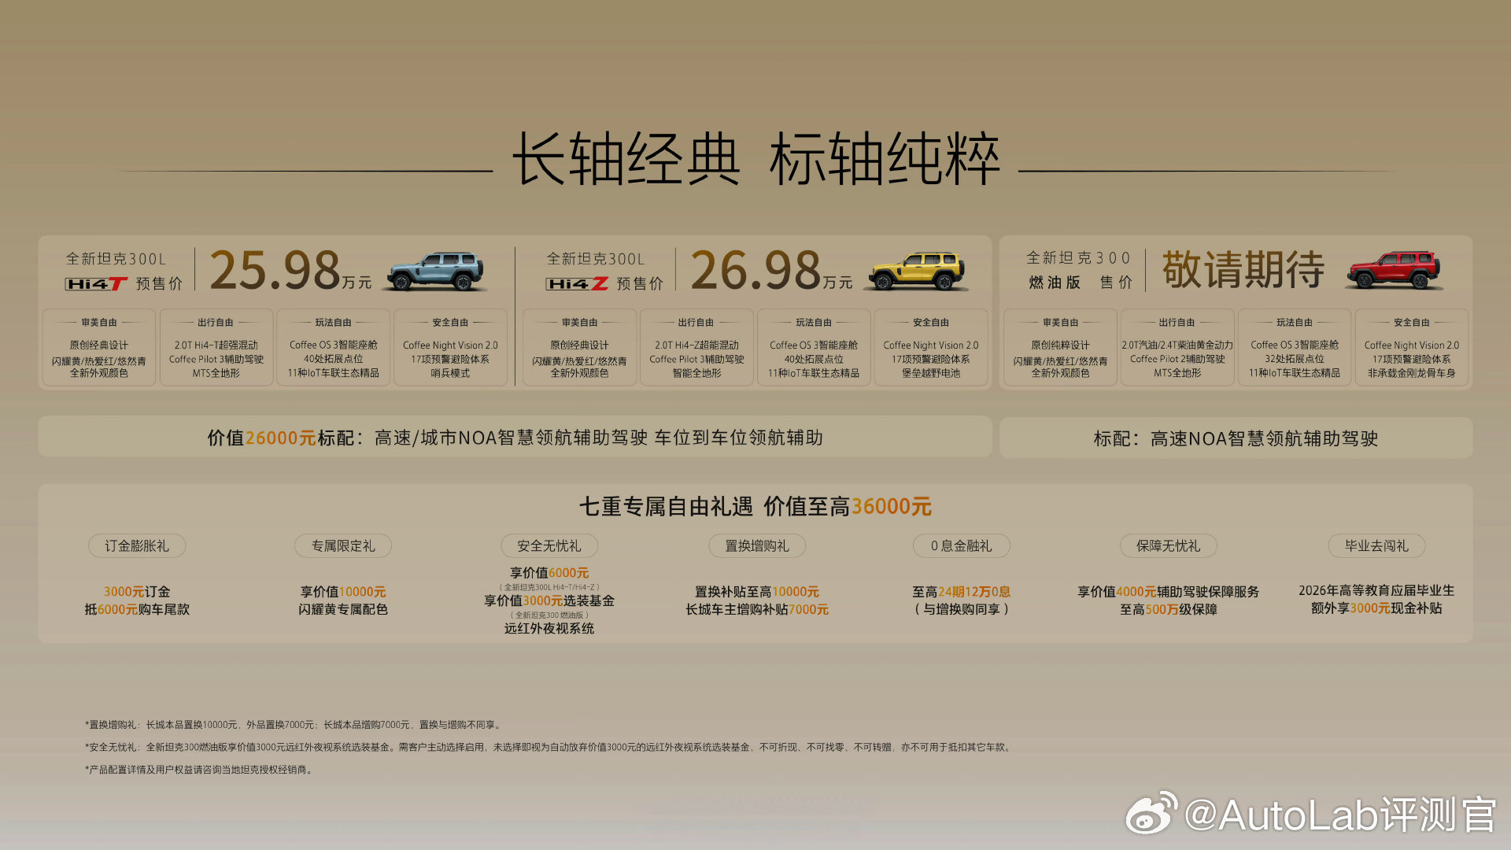Click the 享价值6000元 text
This screenshot has width=1511, height=850.
(x=549, y=573)
